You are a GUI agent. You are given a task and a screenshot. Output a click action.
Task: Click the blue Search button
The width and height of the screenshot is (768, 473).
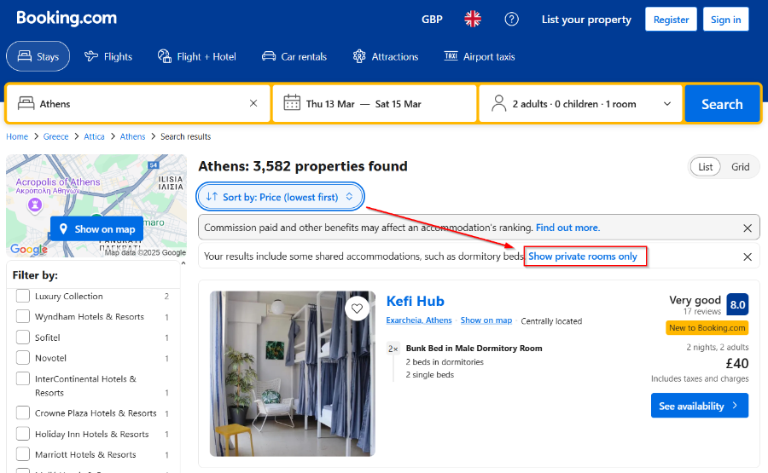pos(722,104)
